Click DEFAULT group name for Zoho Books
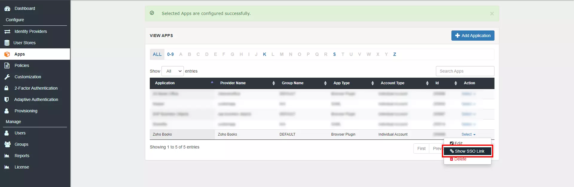 (x=287, y=134)
